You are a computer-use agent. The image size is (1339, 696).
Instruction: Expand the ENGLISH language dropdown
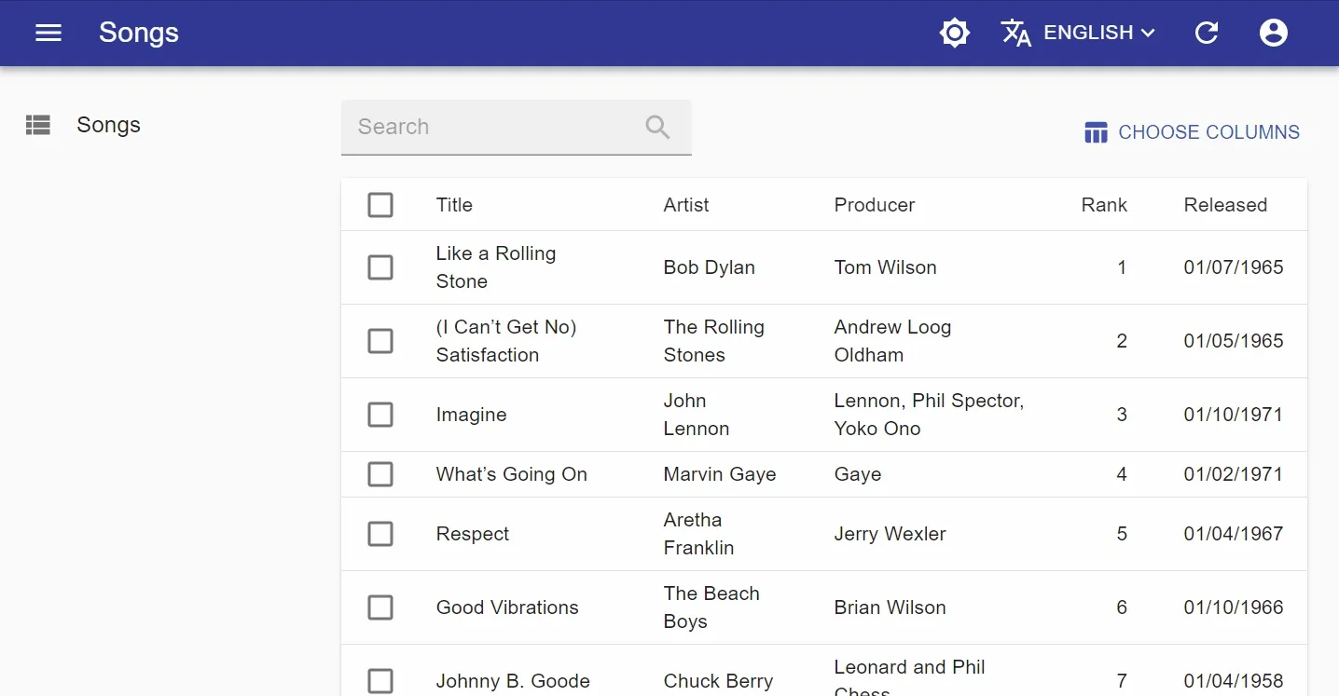click(x=1099, y=33)
